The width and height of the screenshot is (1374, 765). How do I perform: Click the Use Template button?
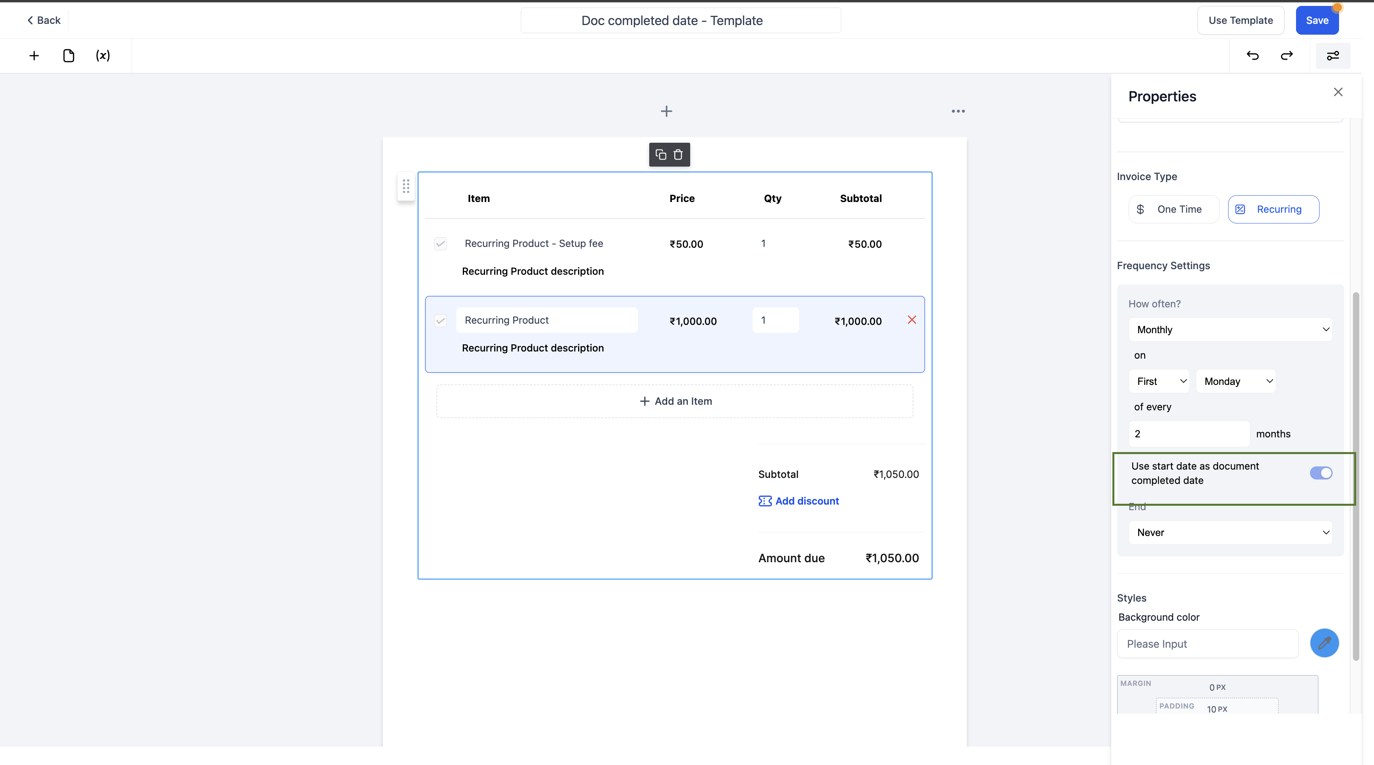1240,20
